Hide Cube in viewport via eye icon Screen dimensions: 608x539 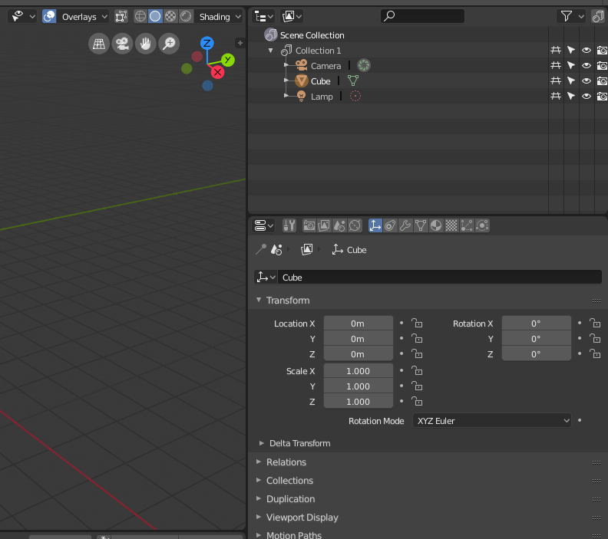[587, 81]
